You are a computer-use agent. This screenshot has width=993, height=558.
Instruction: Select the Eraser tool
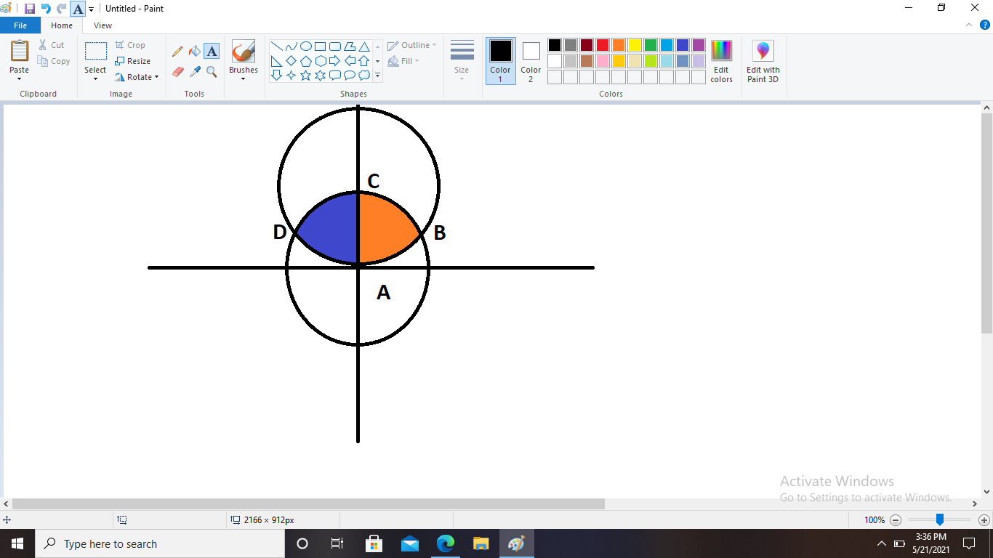click(x=177, y=71)
